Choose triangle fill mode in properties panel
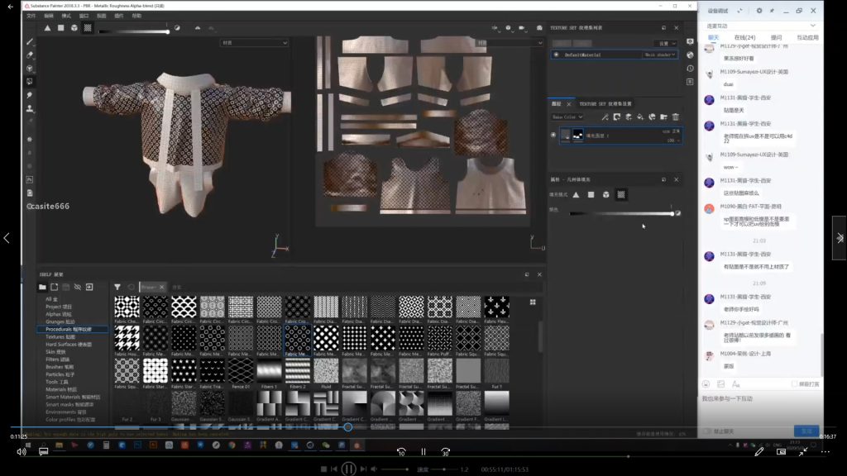The height and width of the screenshot is (476, 847). (x=577, y=194)
